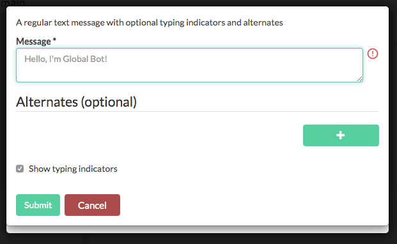Click the textarea resize grip corner
The height and width of the screenshot is (244, 397).
click(x=359, y=79)
